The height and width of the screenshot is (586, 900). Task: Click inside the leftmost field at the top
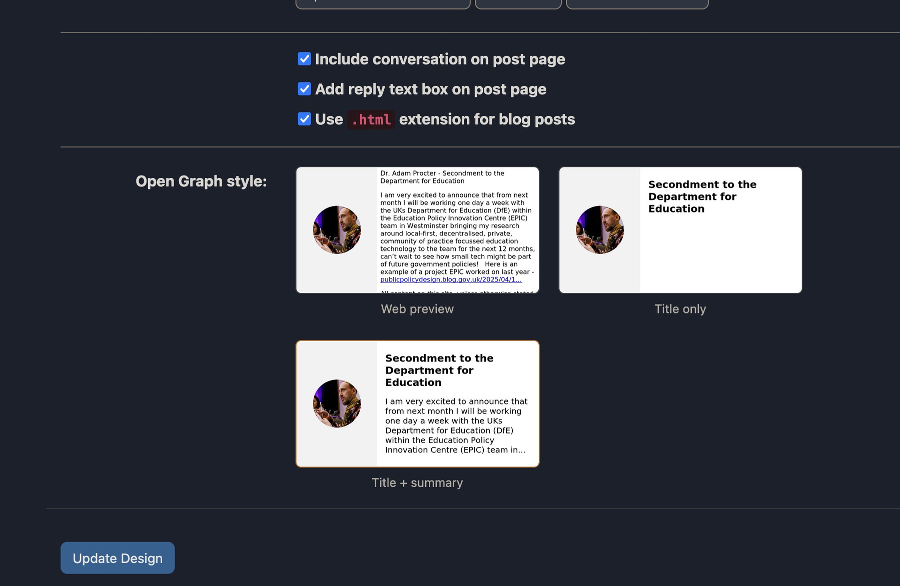(x=382, y=2)
